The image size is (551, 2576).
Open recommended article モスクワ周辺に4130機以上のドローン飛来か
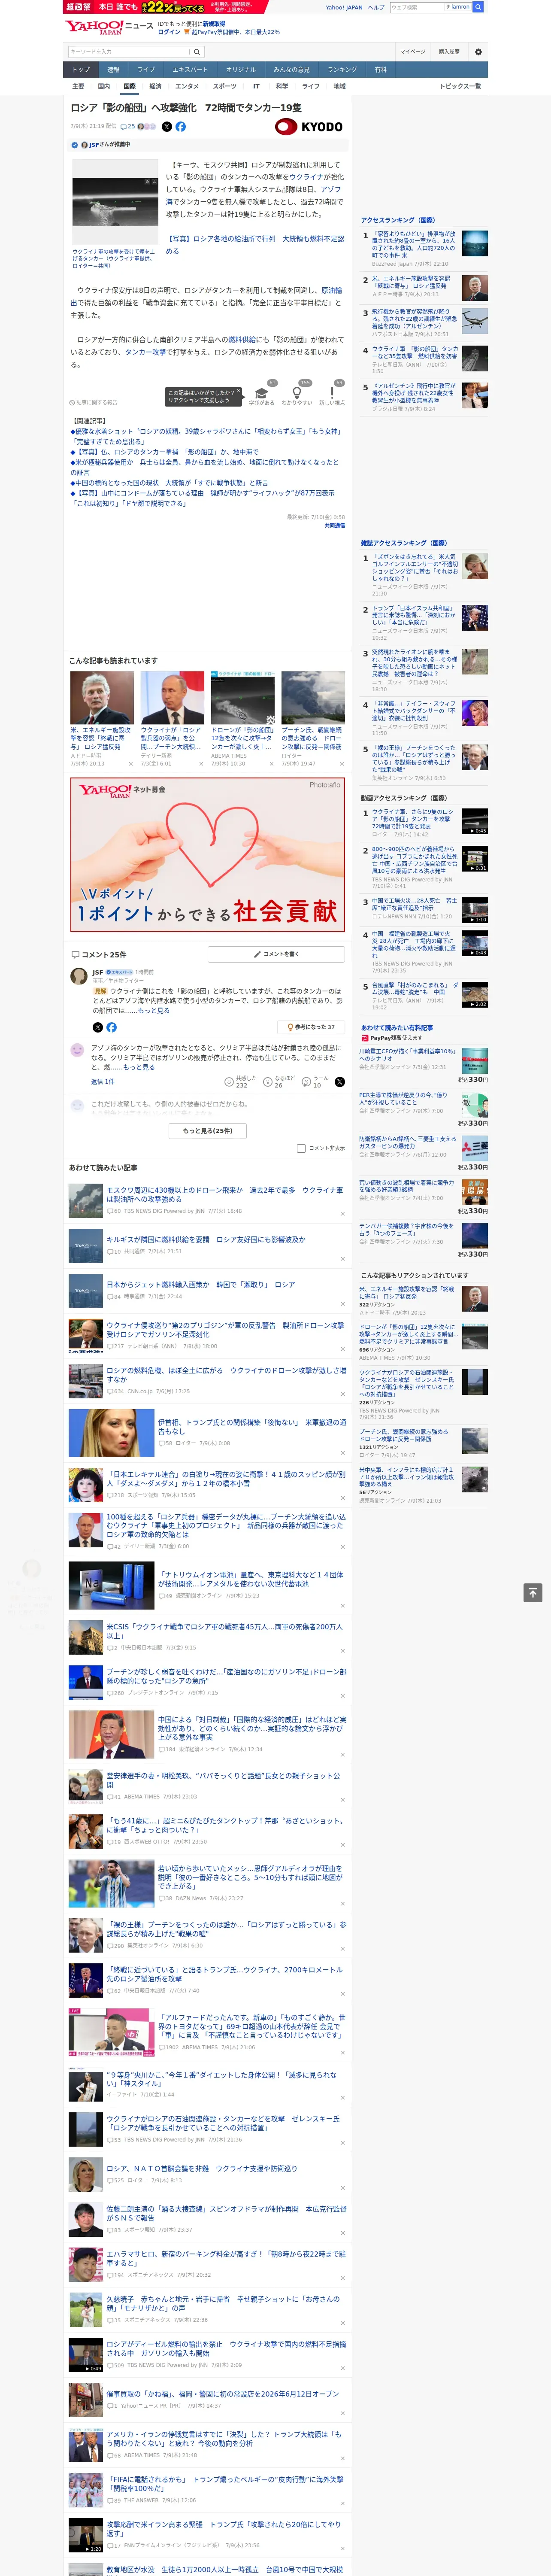click(x=224, y=1195)
